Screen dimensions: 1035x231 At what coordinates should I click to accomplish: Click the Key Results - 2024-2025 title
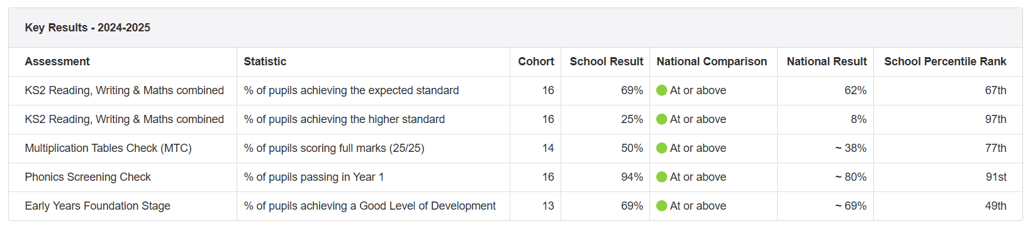pos(87,28)
